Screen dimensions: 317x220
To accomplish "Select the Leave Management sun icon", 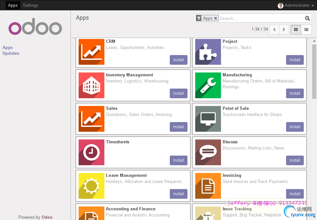I will 91,186.
